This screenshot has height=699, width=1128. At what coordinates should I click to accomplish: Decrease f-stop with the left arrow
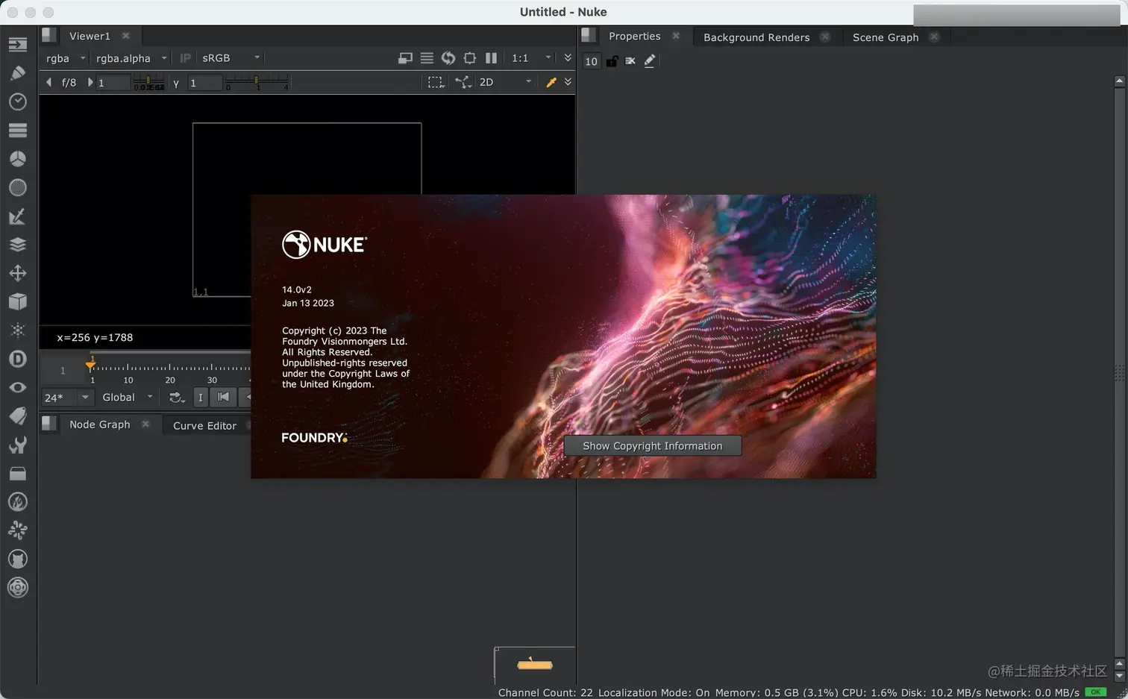click(x=49, y=82)
